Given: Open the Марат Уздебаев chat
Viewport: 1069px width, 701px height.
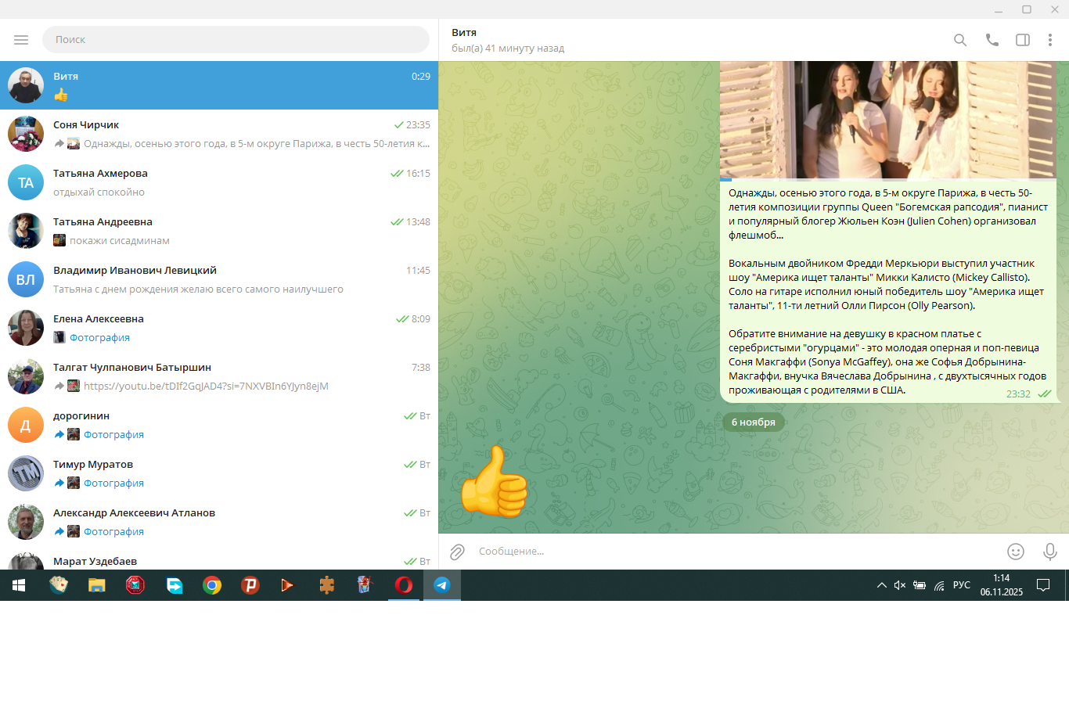Looking at the screenshot, I should coord(219,558).
